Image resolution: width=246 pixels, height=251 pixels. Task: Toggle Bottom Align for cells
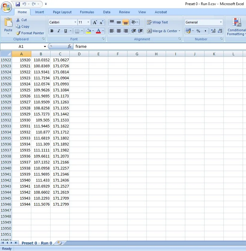click(126, 22)
